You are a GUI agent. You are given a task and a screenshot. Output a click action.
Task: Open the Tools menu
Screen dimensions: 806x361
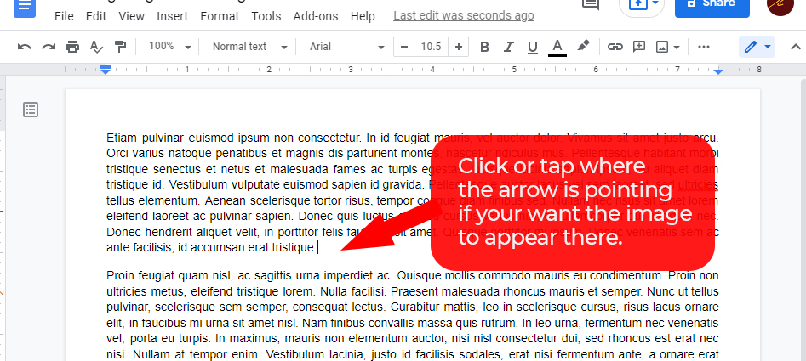[x=266, y=16]
